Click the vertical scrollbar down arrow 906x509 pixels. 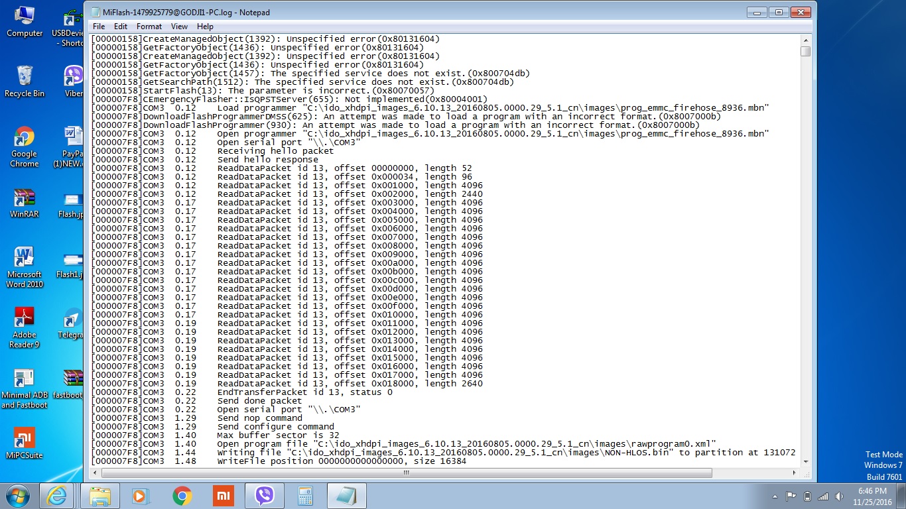point(805,462)
